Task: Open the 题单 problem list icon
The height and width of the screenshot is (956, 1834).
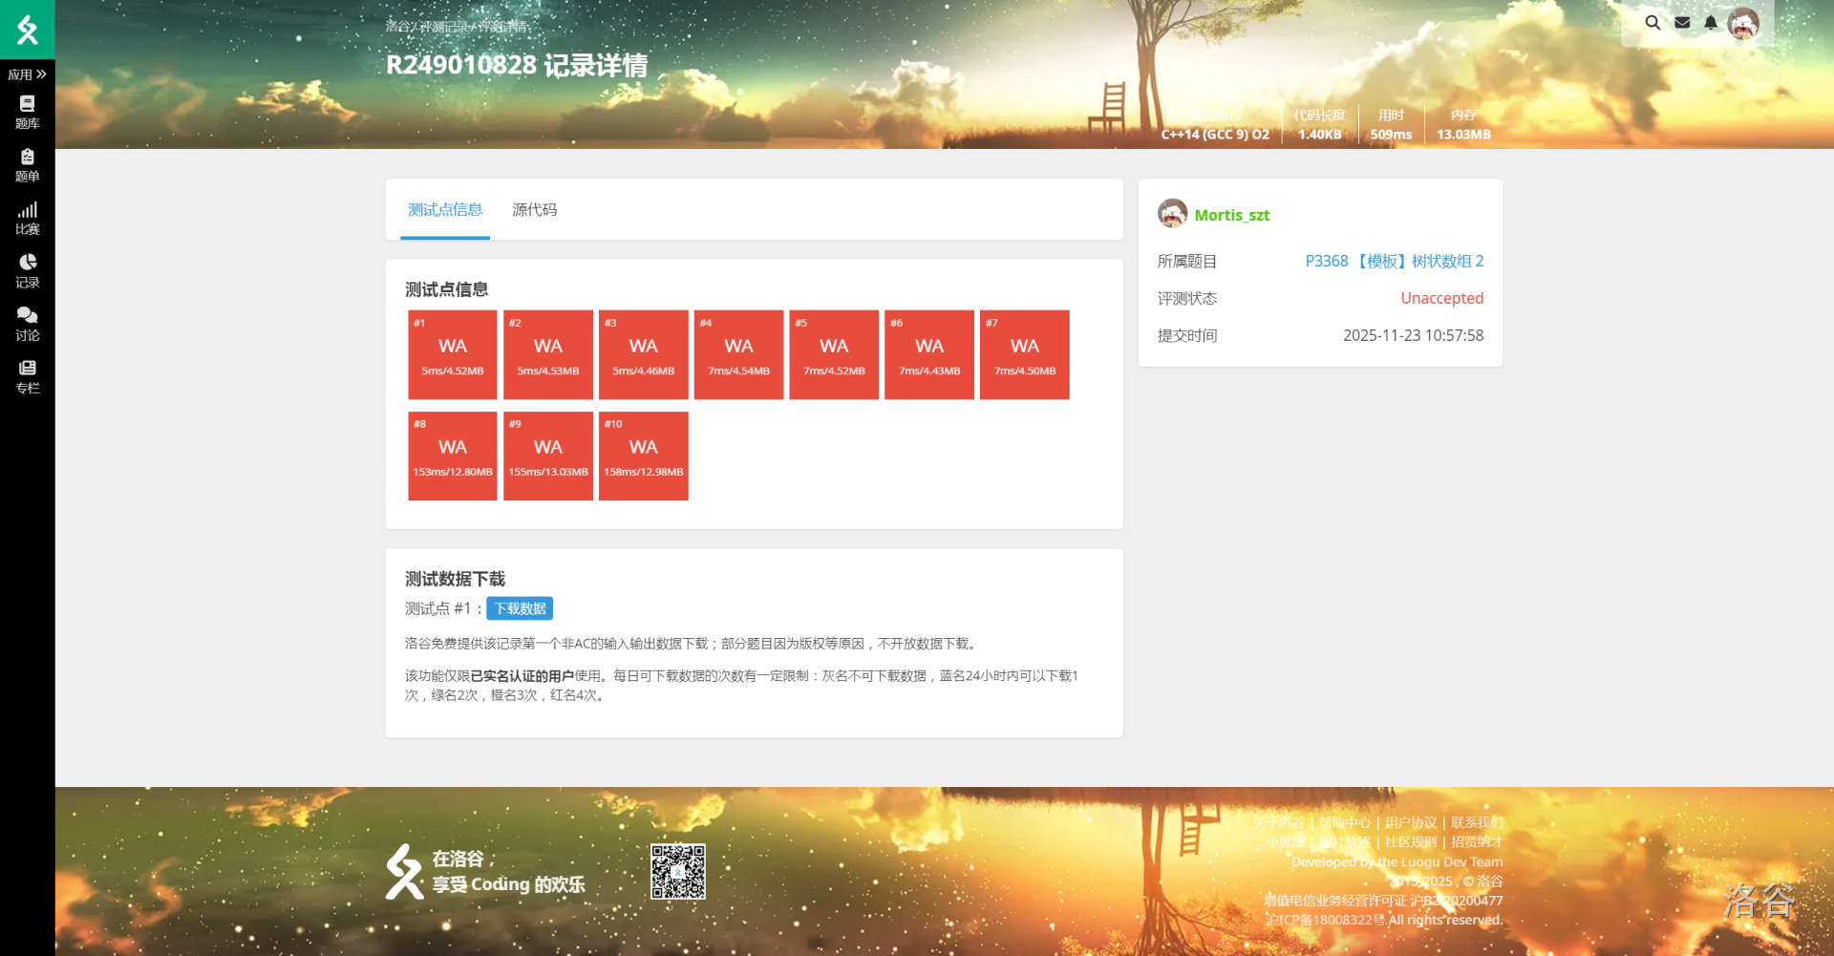Action: pos(27,165)
